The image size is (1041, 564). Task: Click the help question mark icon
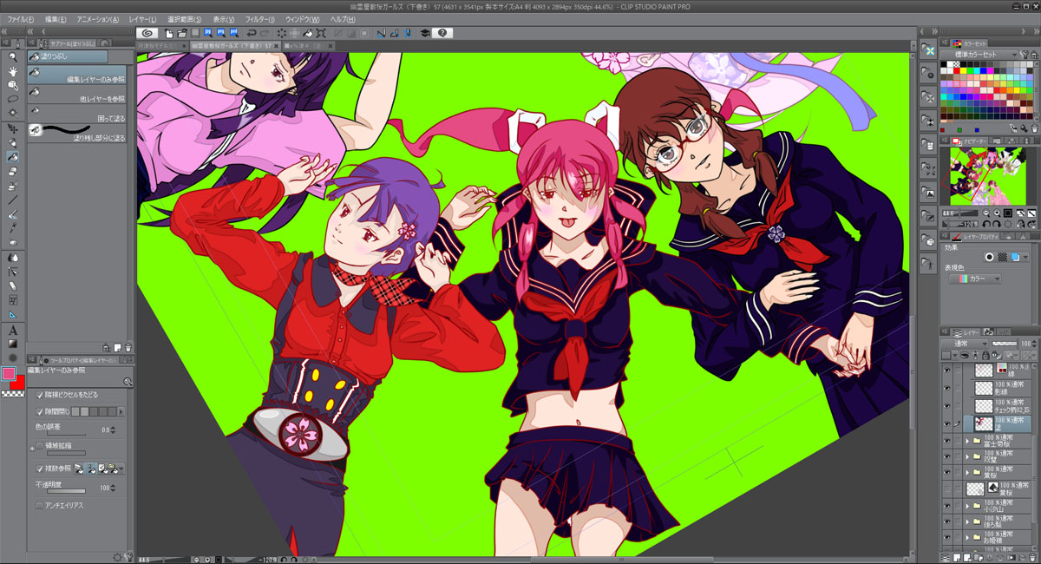click(442, 33)
